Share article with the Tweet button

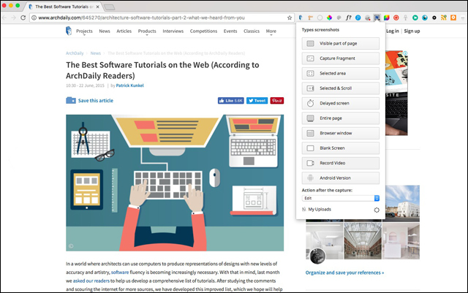tap(257, 101)
